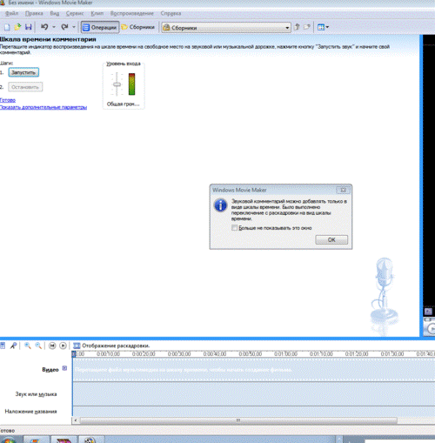Expand the Видео track

[x=64, y=368]
